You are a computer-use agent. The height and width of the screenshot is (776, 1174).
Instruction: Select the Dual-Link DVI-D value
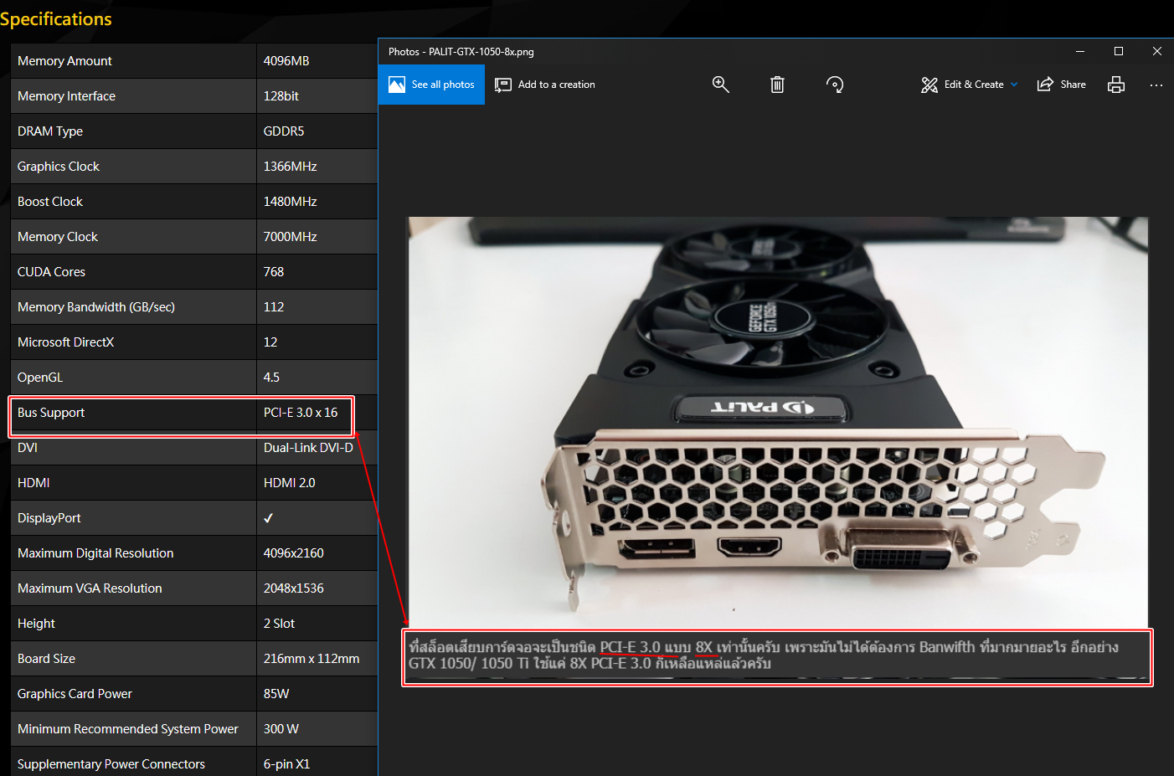[x=308, y=448]
